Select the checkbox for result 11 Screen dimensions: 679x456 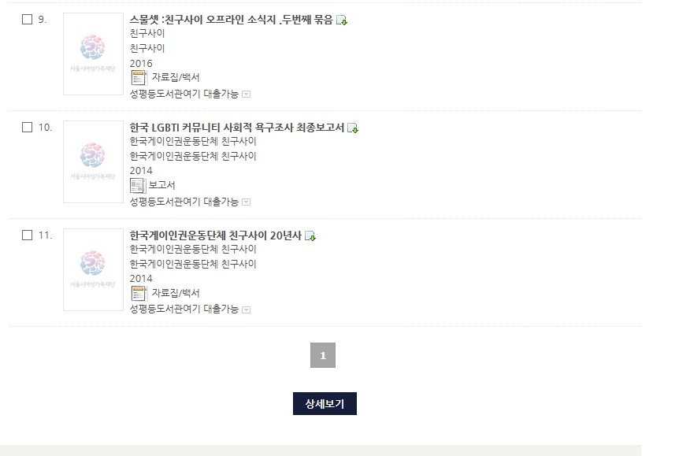[28, 235]
